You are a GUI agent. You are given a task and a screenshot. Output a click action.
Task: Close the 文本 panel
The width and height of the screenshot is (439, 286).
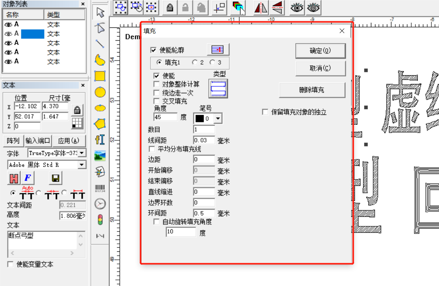[83, 85]
